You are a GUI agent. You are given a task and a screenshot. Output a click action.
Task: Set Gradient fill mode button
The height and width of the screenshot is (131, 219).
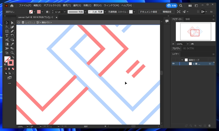pos(9,69)
